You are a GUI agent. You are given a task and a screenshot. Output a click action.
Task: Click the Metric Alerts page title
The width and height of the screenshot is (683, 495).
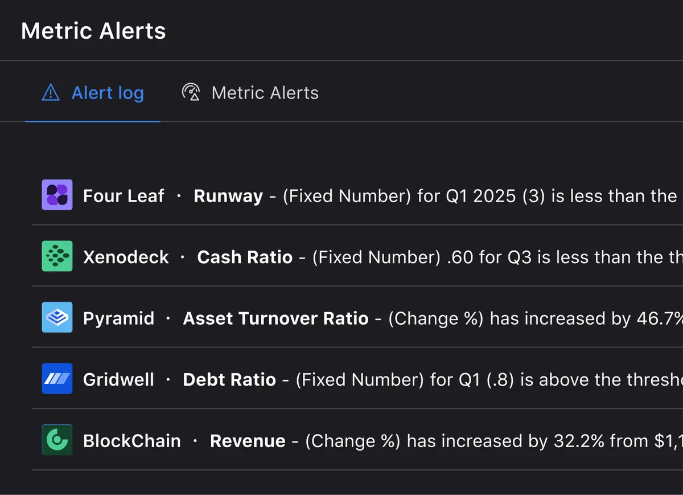coord(93,31)
